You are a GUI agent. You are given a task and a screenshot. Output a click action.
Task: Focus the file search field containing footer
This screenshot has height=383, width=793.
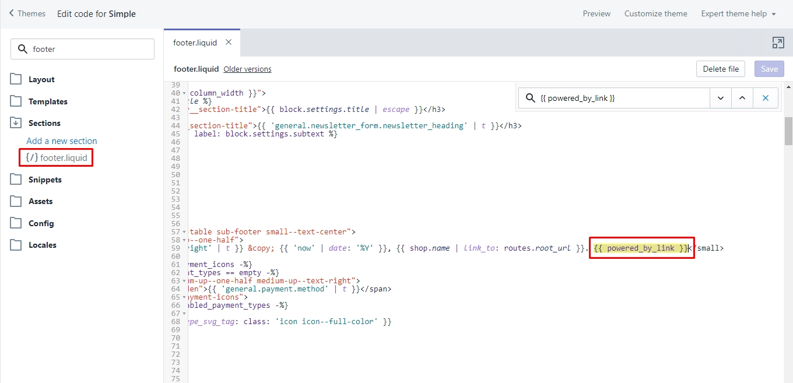pyautogui.click(x=82, y=49)
